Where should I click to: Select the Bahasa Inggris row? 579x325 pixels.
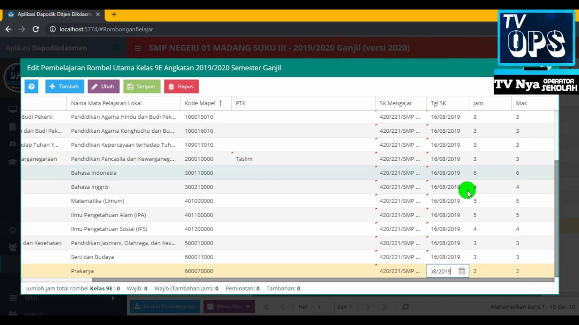288,187
